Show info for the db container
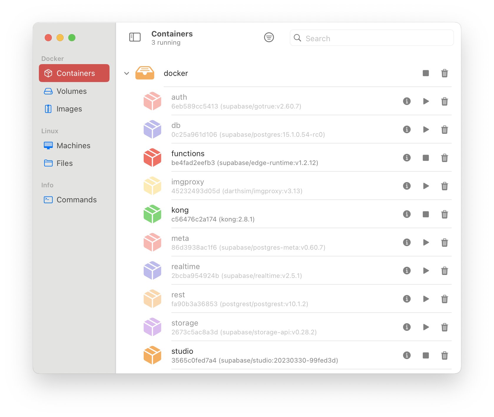This screenshot has width=494, height=417. pos(407,129)
